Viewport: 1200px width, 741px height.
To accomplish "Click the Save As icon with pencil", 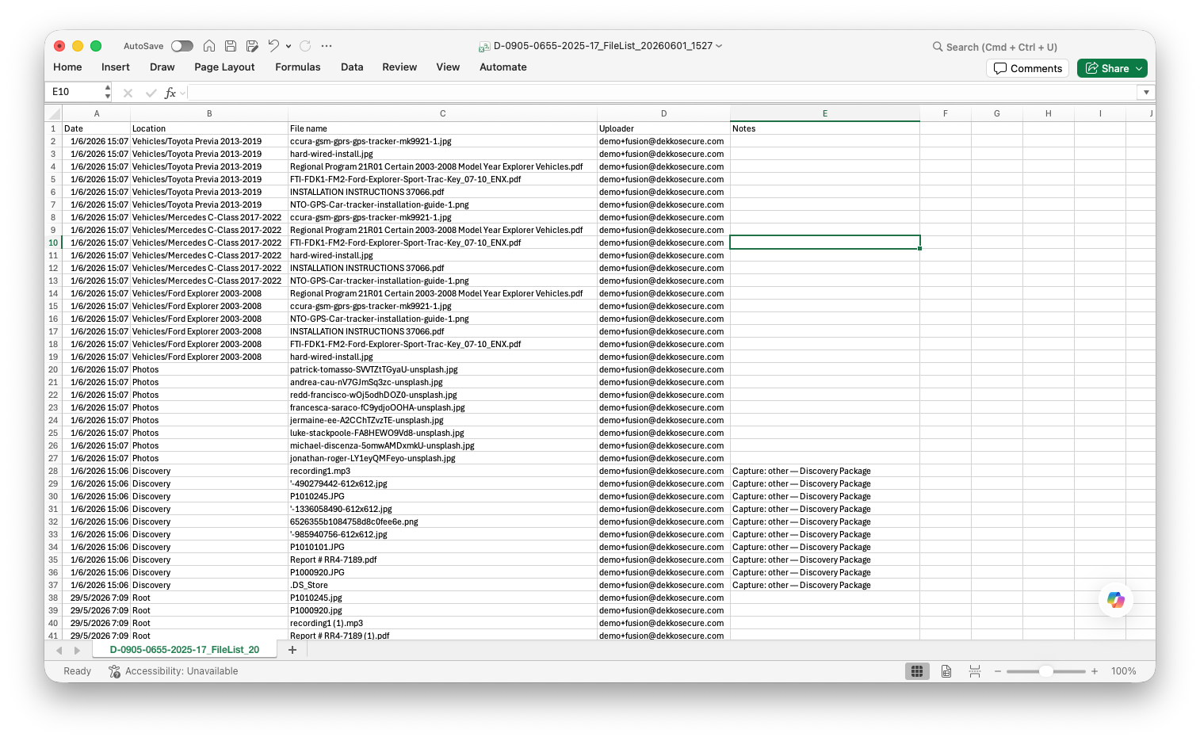I will click(252, 46).
